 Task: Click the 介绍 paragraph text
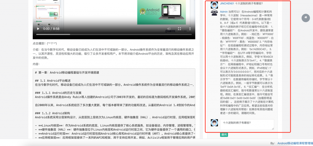(113, 54)
